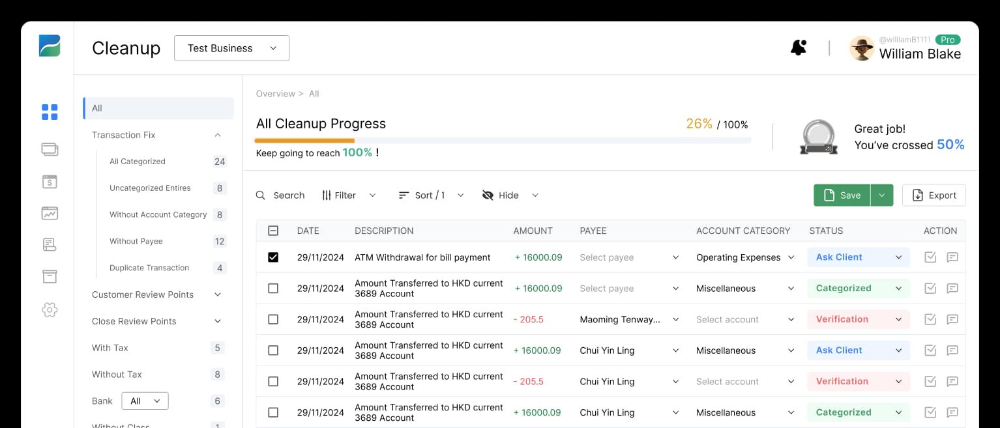
Task: Open the archive box icon in sidebar
Action: point(49,276)
